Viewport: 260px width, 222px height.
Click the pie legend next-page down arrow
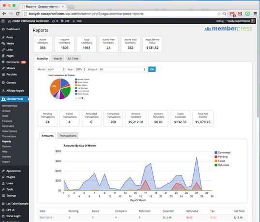82,98
